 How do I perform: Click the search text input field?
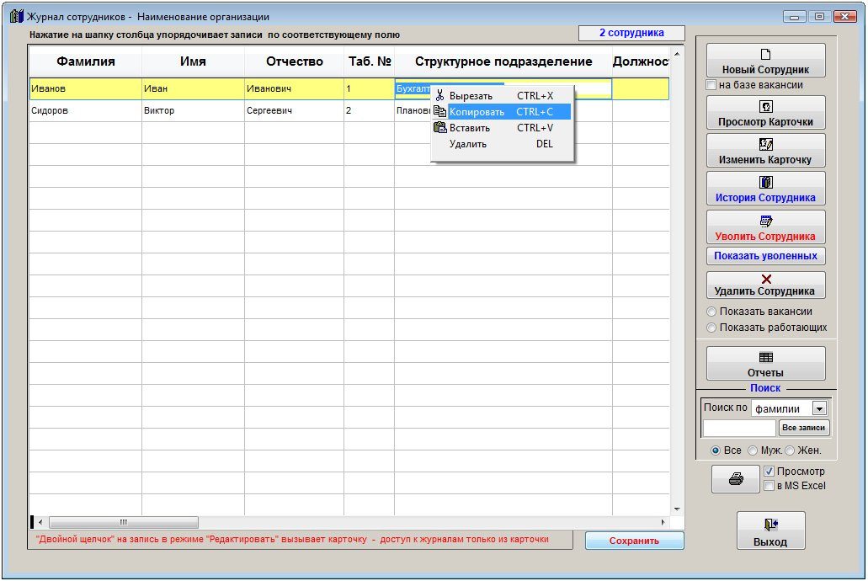tap(739, 428)
